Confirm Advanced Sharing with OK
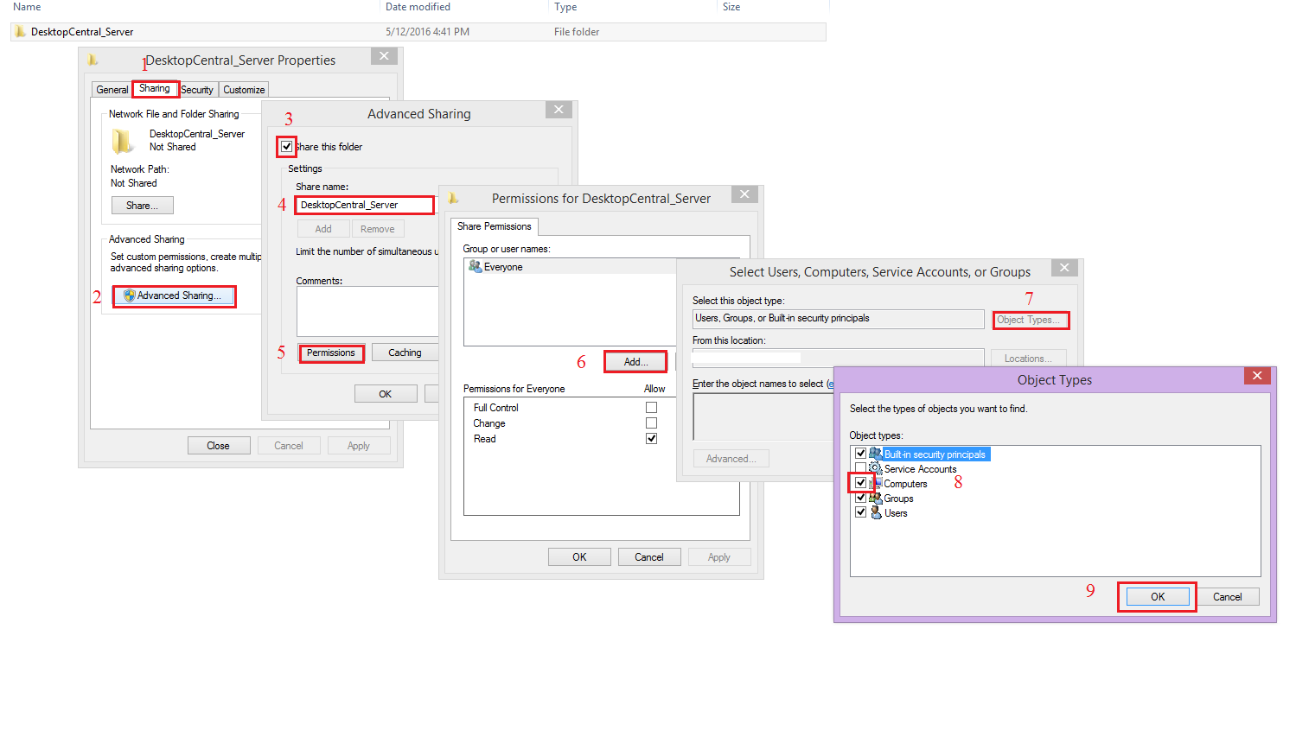Viewport: 1296px width, 737px height. pos(386,394)
